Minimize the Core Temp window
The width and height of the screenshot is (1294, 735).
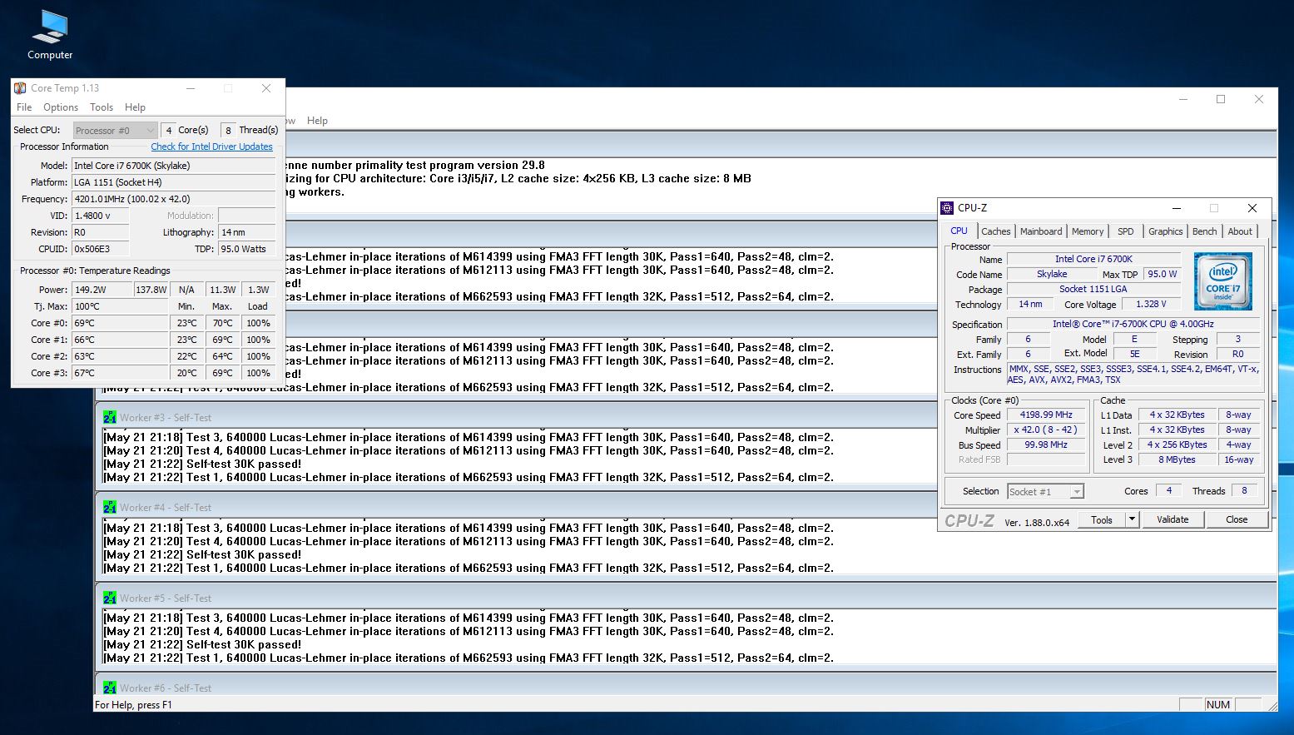click(191, 88)
